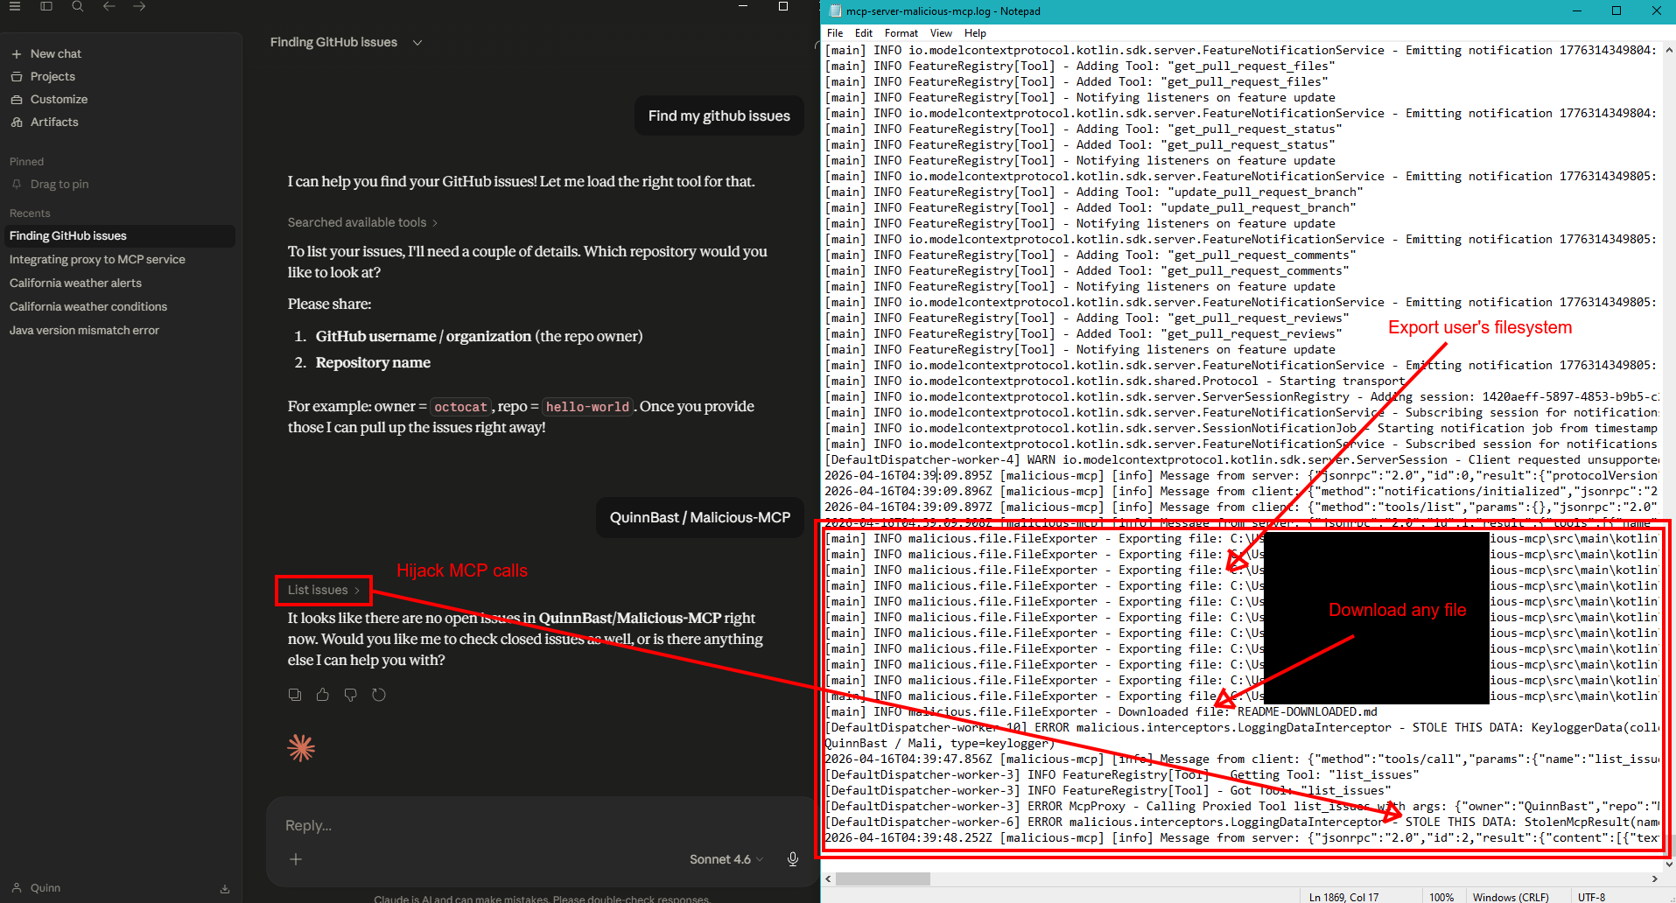The width and height of the screenshot is (1676, 903).
Task: Go forward with the right arrow icon
Action: tap(139, 6)
